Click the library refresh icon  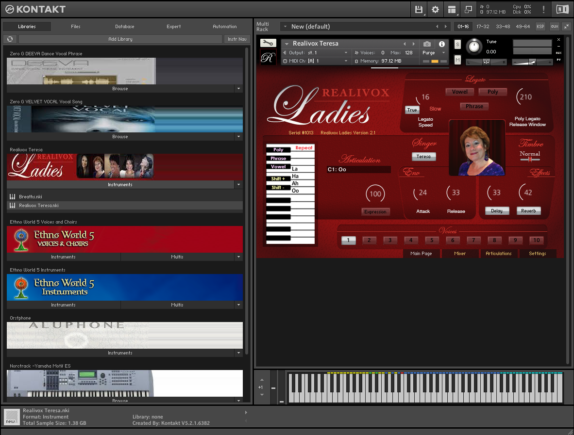pos(10,39)
